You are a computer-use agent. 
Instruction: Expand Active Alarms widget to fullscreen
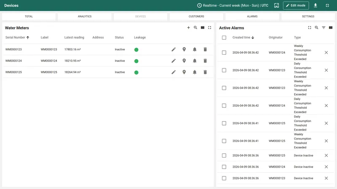(x=310, y=28)
